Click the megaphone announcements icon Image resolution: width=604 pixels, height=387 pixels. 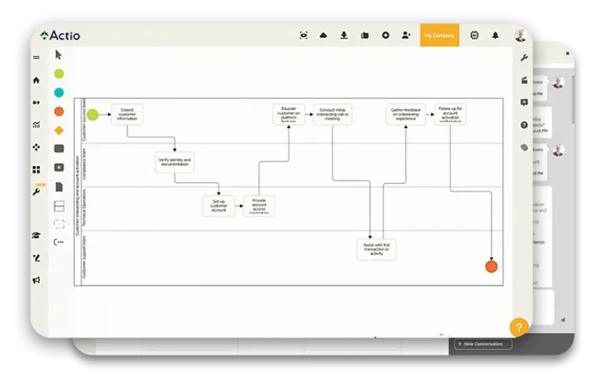[x=36, y=280]
